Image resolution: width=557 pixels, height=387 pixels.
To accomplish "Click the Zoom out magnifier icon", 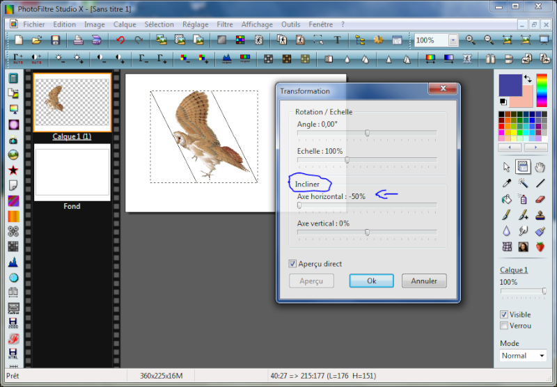I will pos(489,40).
